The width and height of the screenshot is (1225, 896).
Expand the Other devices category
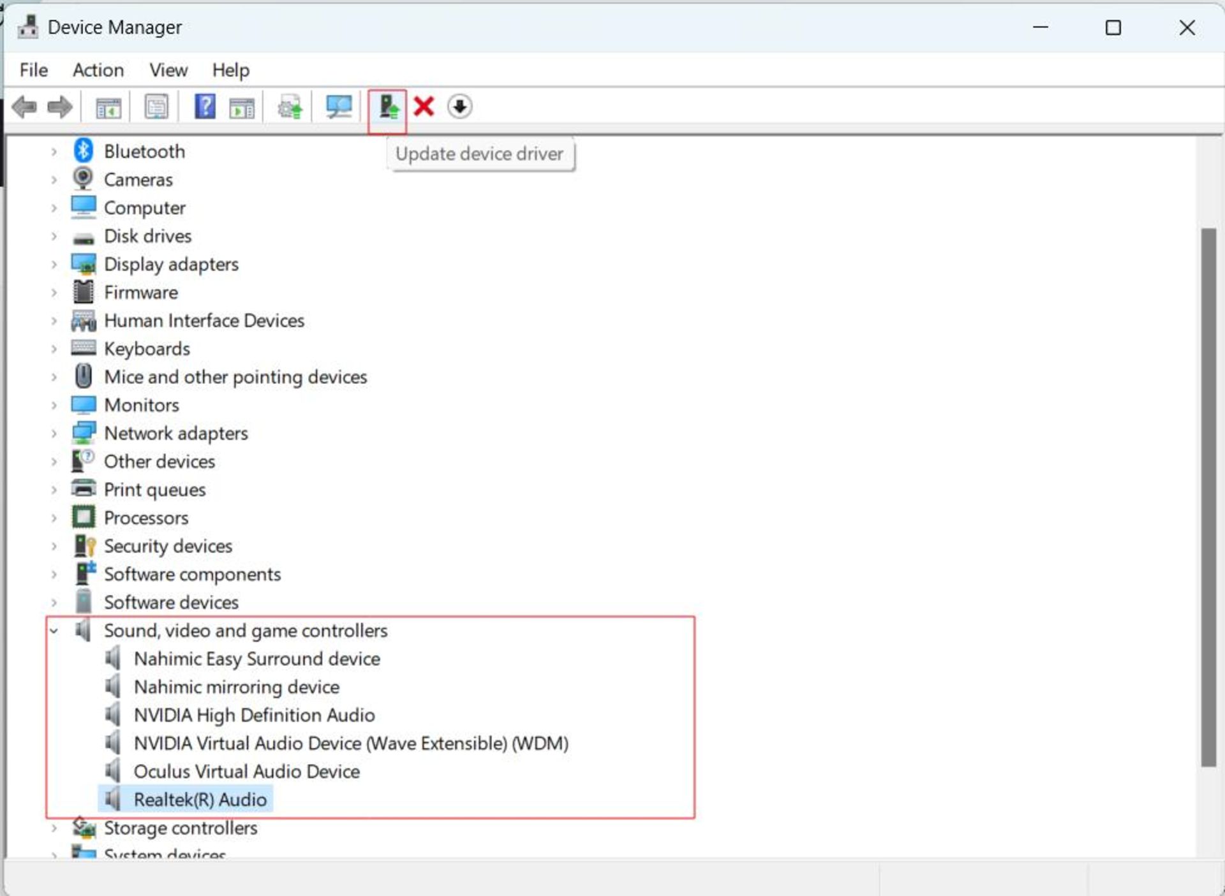tap(54, 462)
